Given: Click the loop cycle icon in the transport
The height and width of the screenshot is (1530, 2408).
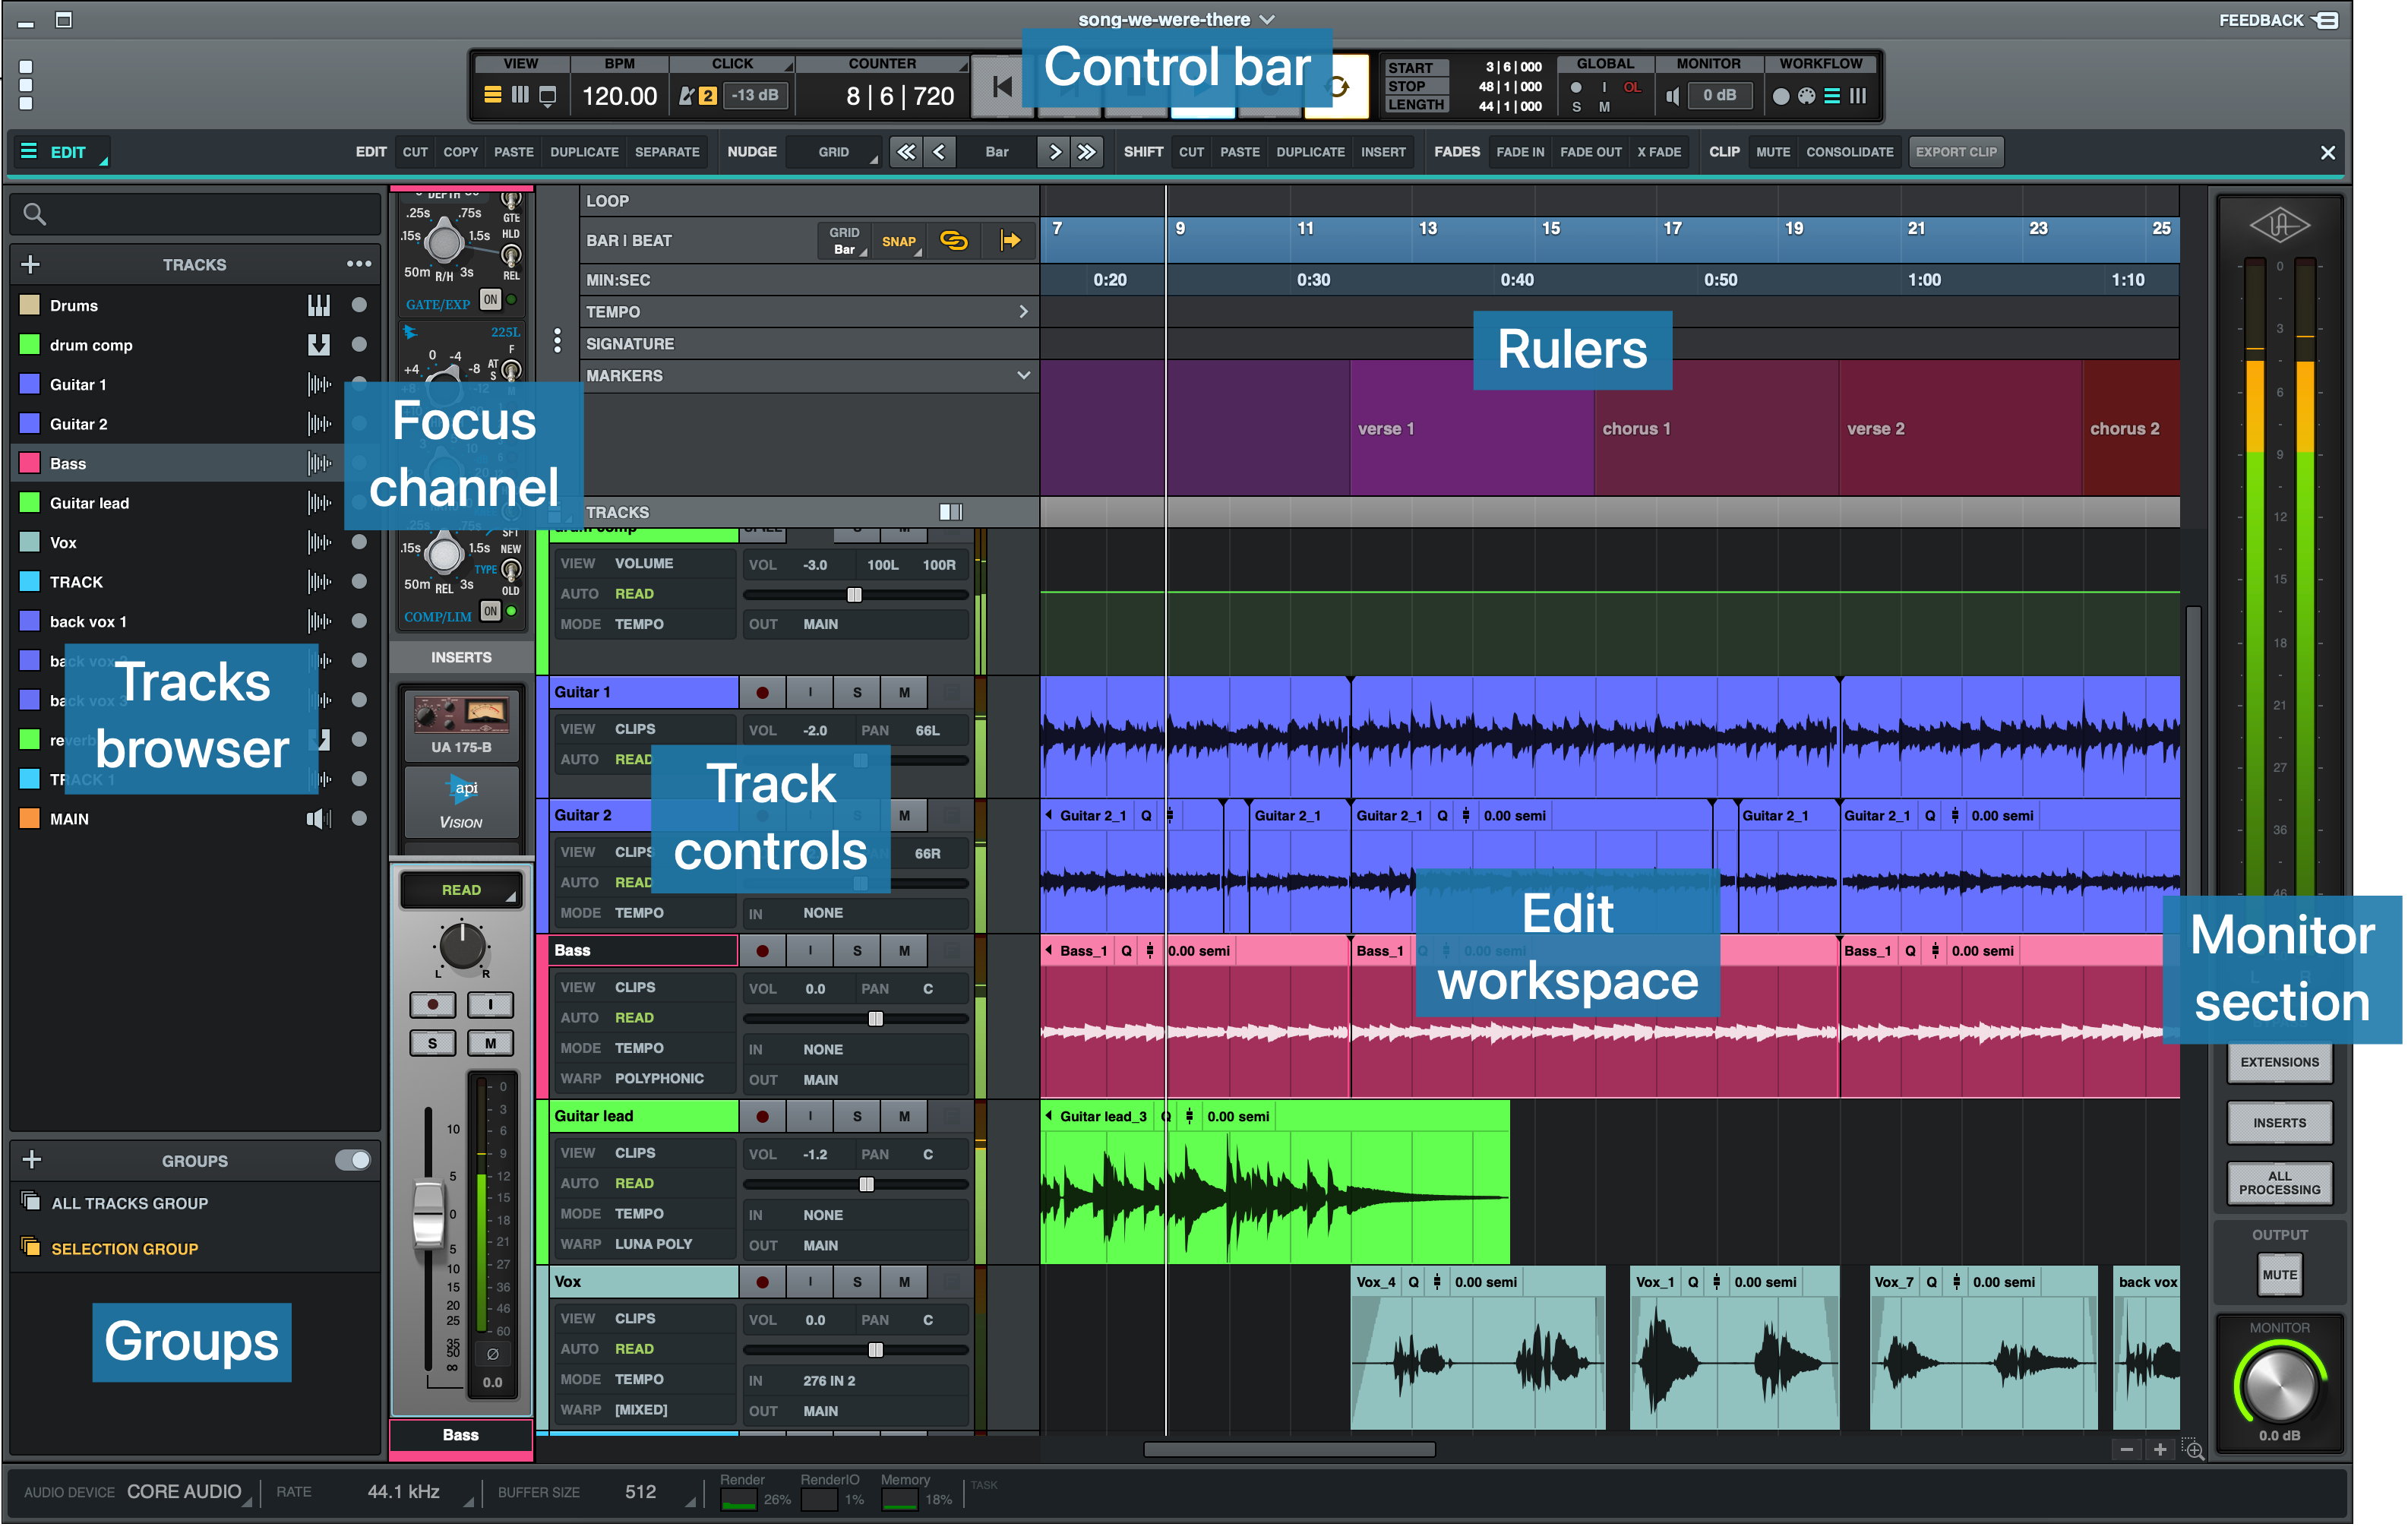Looking at the screenshot, I should pos(1337,87).
